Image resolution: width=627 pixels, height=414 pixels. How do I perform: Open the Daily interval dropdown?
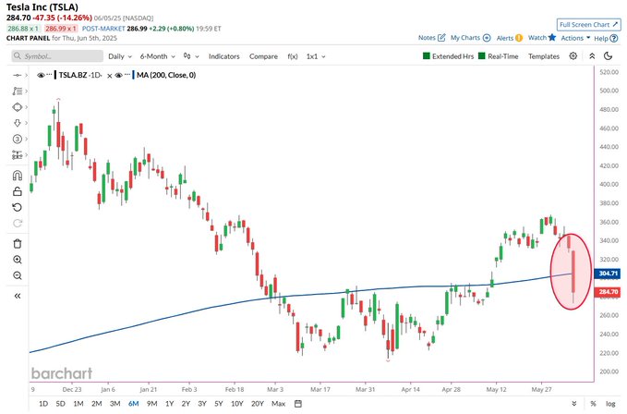[120, 56]
